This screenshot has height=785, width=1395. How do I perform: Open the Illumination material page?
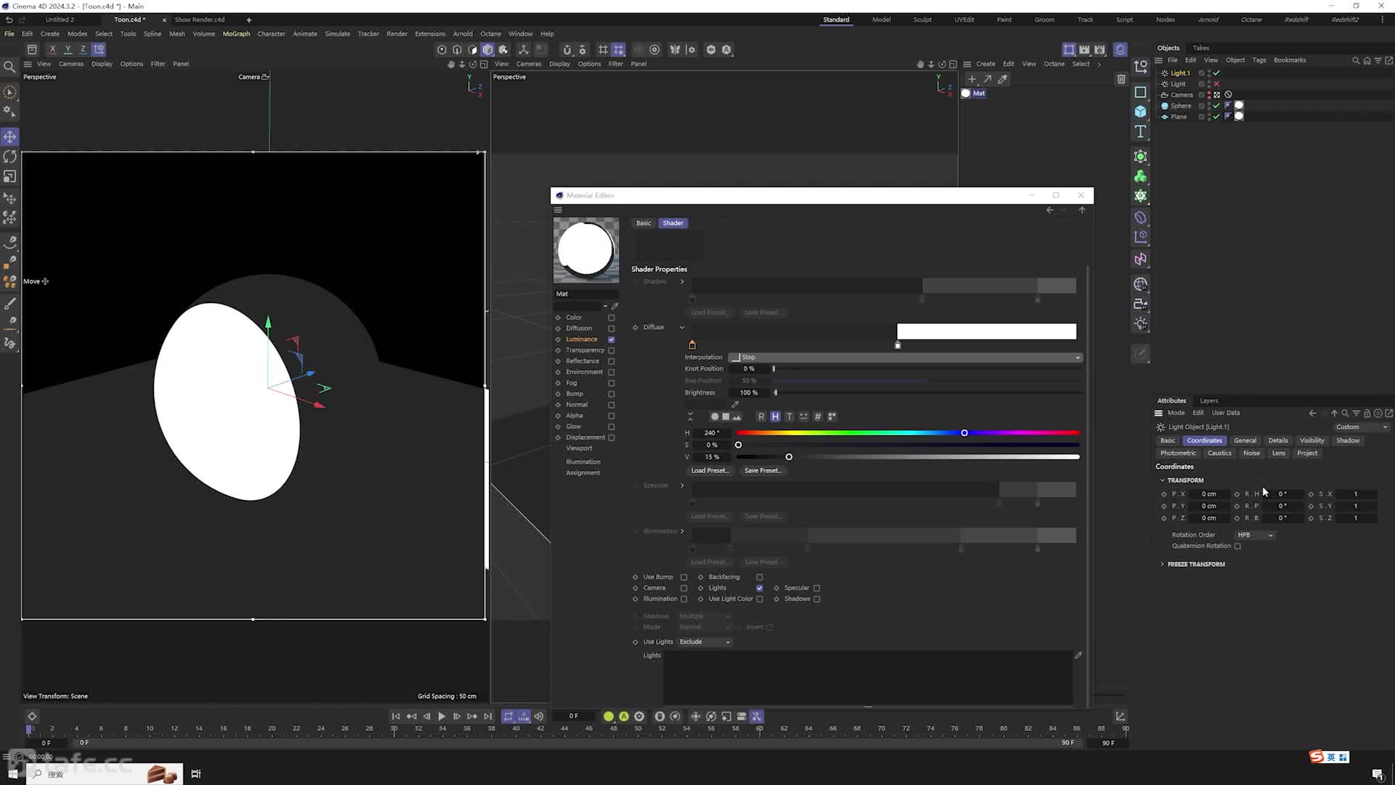click(583, 462)
